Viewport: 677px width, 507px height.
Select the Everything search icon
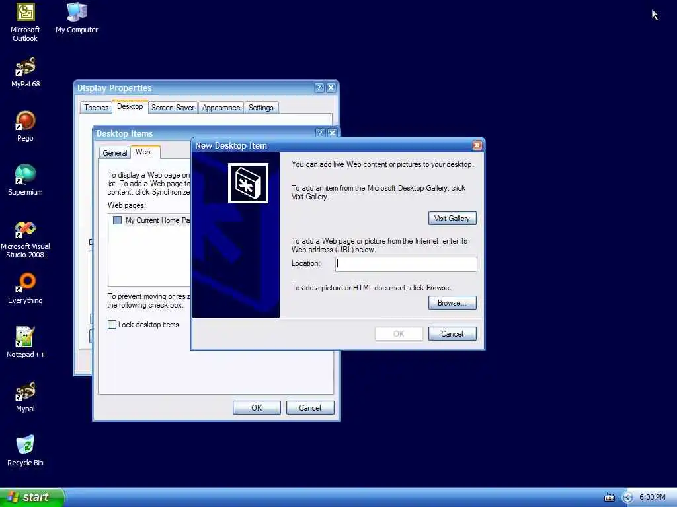pyautogui.click(x=25, y=289)
